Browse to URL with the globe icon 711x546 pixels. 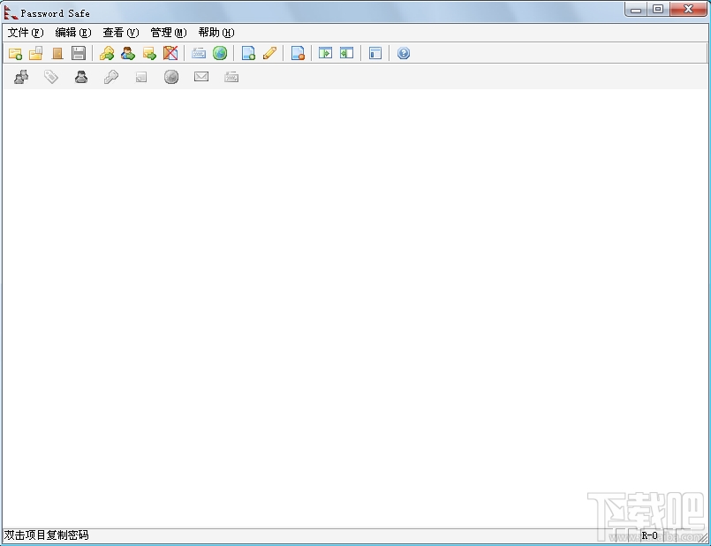pyautogui.click(x=220, y=54)
